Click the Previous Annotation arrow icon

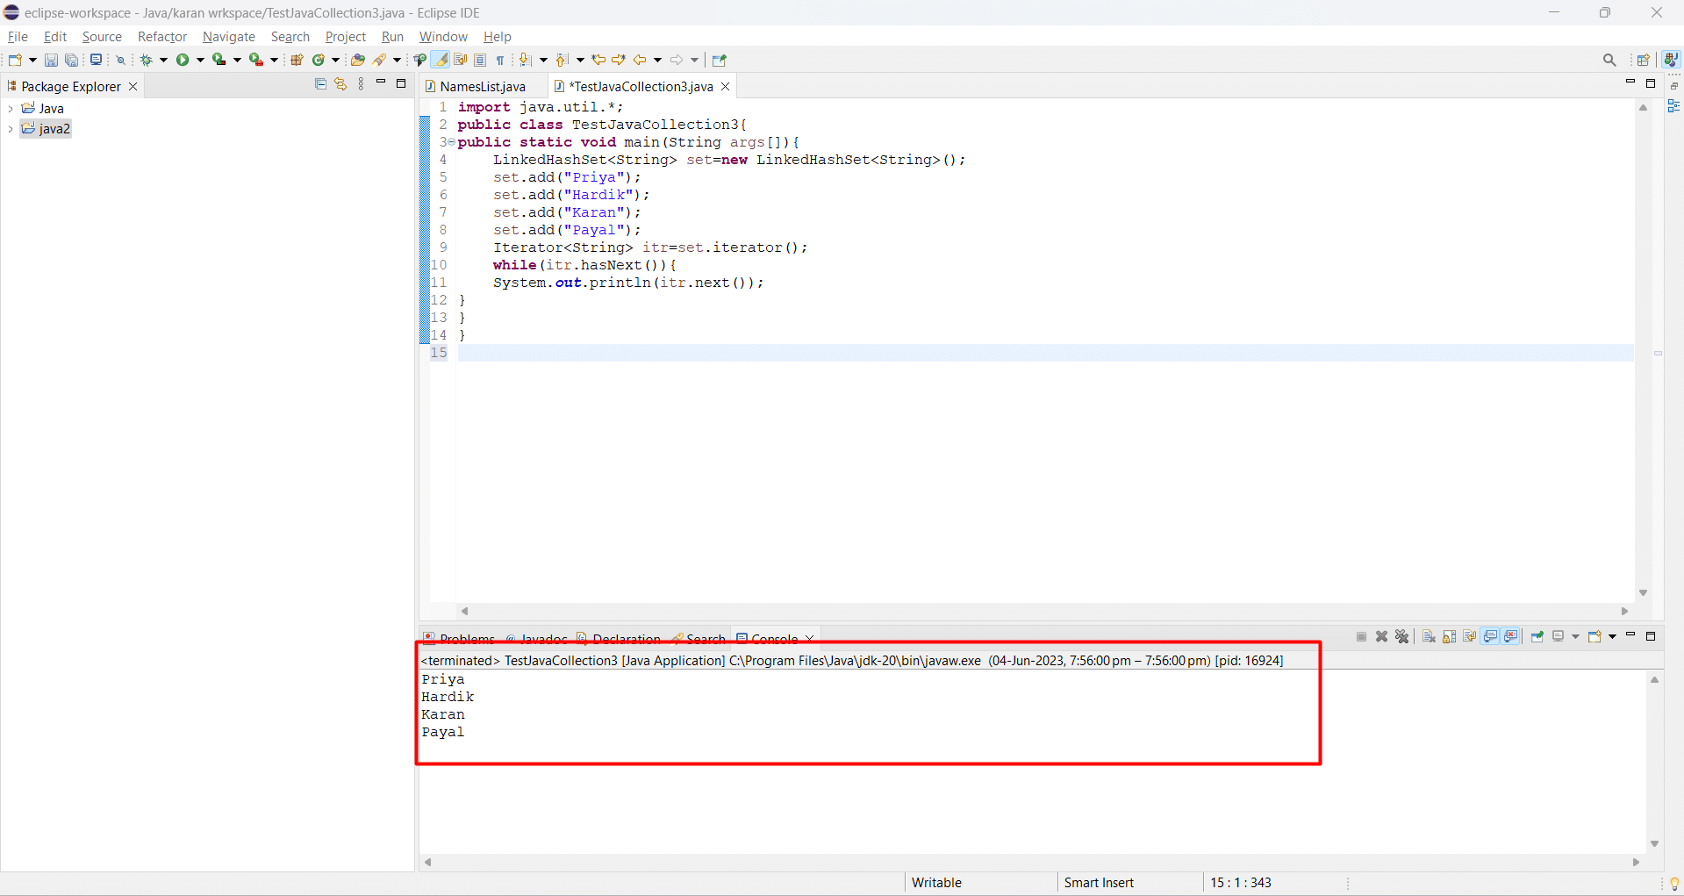[562, 60]
